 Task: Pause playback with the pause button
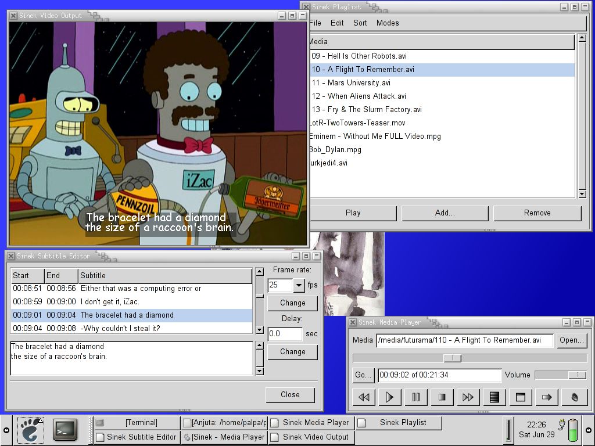click(x=416, y=397)
